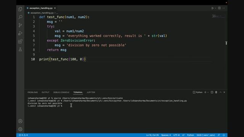
Task: Click 'division by zero not possible' string on line 7
Action: point(96,45)
